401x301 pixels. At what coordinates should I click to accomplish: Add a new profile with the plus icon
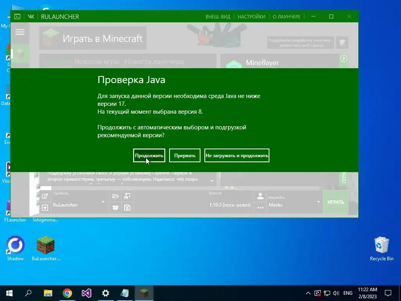(45, 208)
